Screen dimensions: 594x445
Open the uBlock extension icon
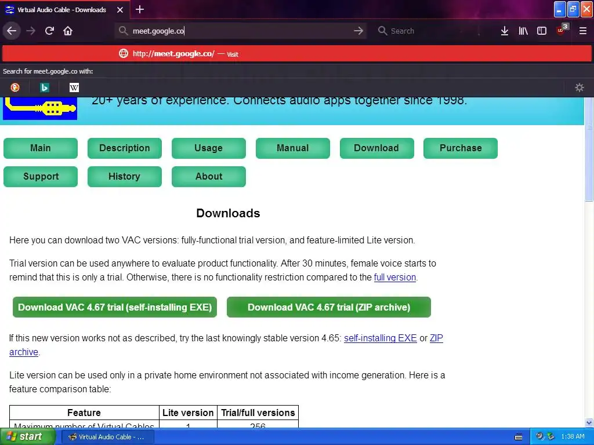coord(562,30)
